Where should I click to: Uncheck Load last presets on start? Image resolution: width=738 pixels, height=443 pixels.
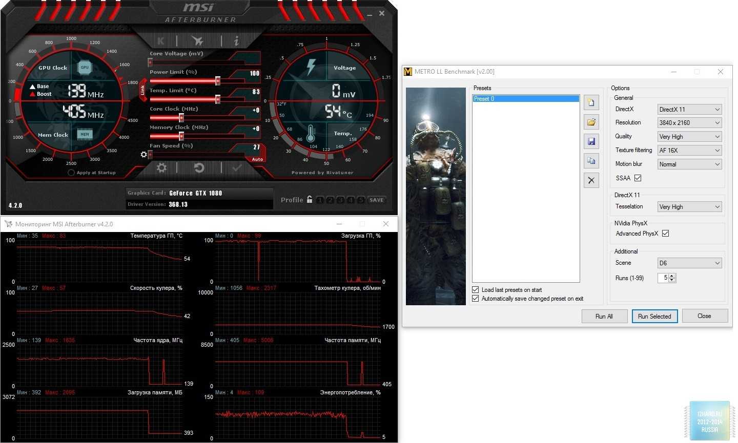476,290
